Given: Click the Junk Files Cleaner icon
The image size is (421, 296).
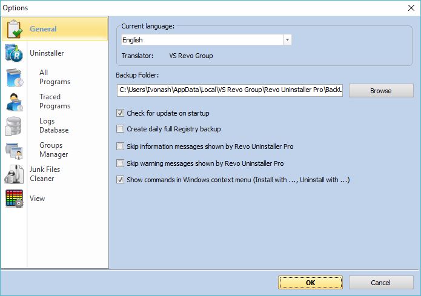Looking at the screenshot, I should pyautogui.click(x=14, y=174).
